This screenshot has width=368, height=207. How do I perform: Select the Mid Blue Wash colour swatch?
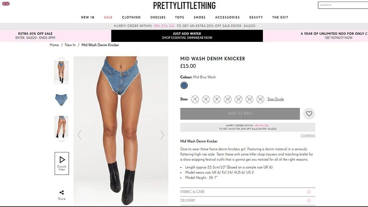tap(184, 85)
